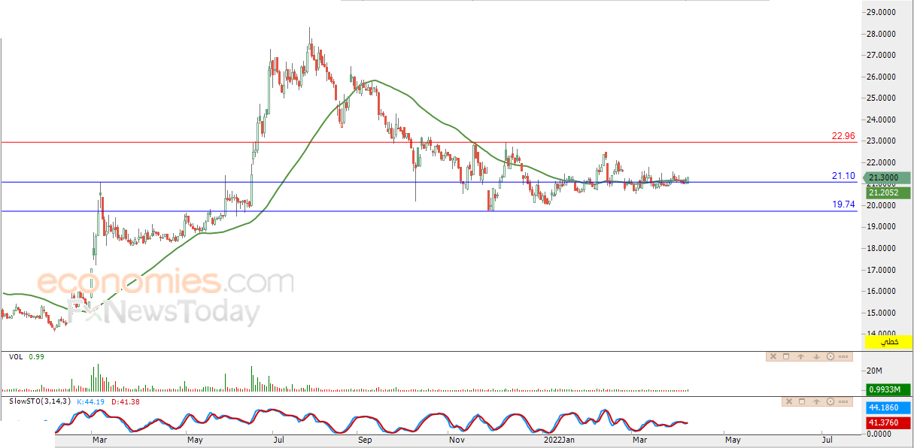Move the VOL panel up
Image resolution: width=914 pixels, height=448 pixels.
(800, 356)
